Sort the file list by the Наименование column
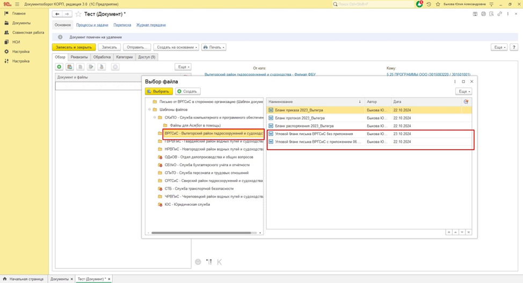Screen dimensions: 523x283 [315, 101]
